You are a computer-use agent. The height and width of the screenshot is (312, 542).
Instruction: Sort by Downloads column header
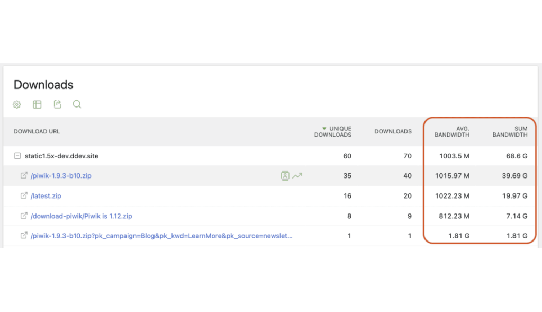(x=393, y=131)
